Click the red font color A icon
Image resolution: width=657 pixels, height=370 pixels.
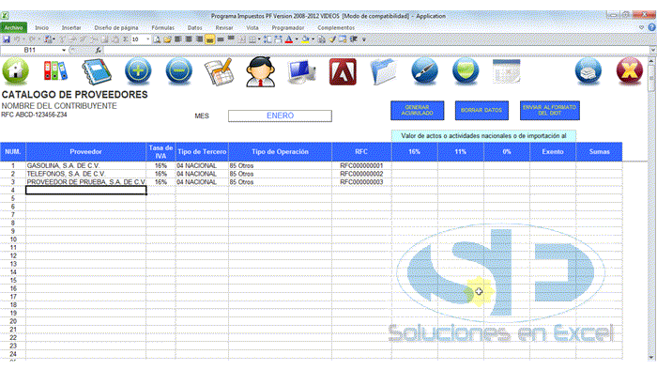click(x=289, y=39)
